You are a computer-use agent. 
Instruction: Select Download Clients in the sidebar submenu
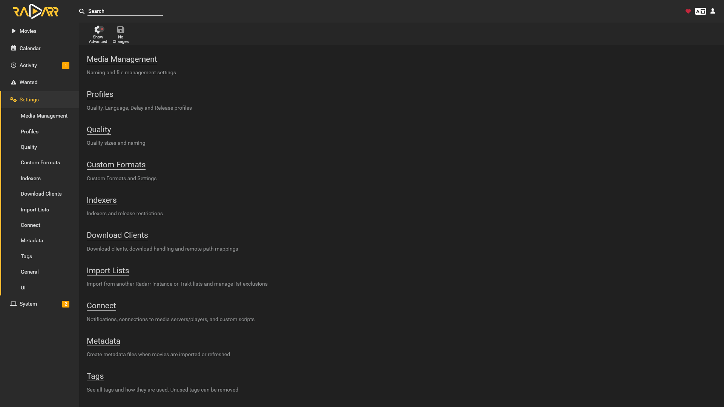click(41, 194)
